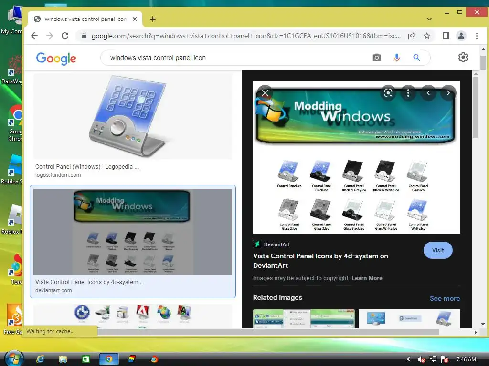Image resolution: width=489 pixels, height=366 pixels.
Task: Show hidden tray icons arrow
Action: [409, 359]
